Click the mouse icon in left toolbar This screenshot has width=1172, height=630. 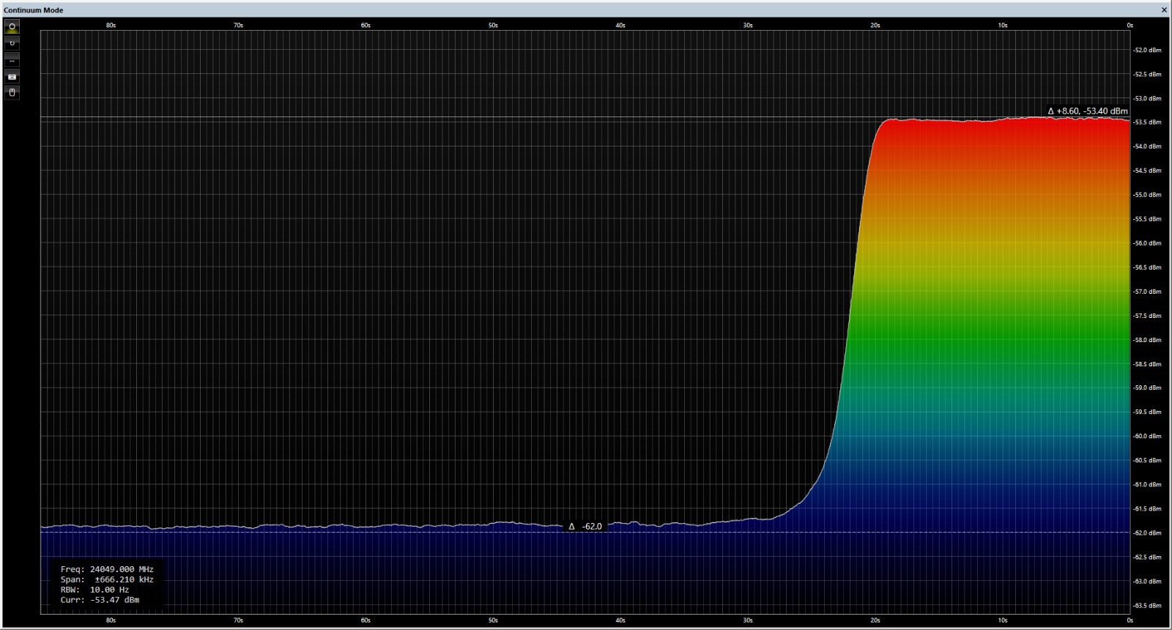[12, 92]
